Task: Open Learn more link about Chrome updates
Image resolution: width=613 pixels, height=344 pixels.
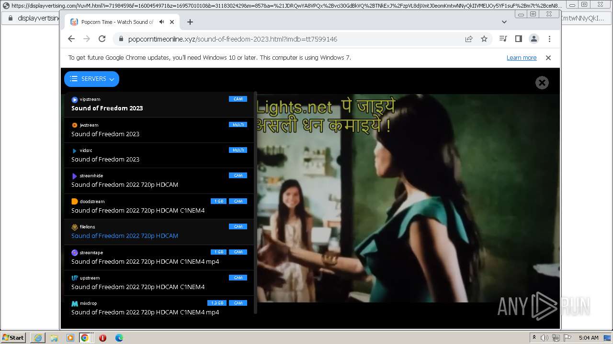Action: coord(522,58)
